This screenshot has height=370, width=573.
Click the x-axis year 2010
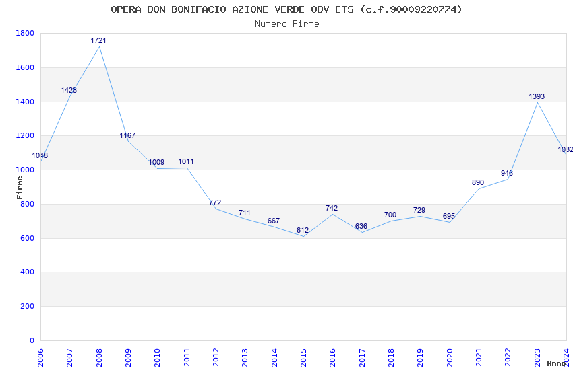[158, 358]
